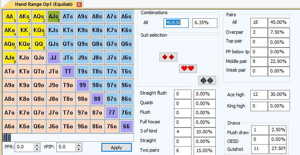Select the TT pocket pair cell

click(68, 72)
